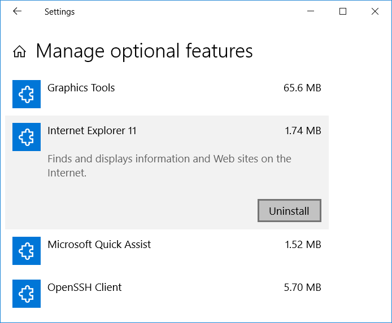This screenshot has width=392, height=323.
Task: Click the 65.6 MB size of Graphics Tools
Action: 302,88
